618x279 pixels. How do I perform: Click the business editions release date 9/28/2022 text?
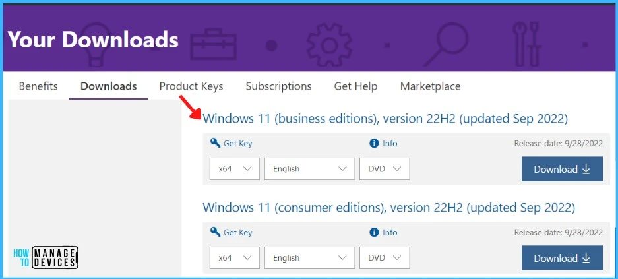[558, 144]
